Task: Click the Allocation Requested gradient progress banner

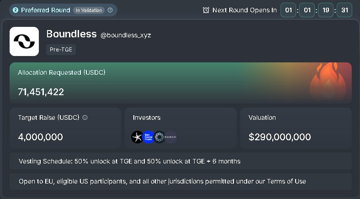Action: click(181, 83)
